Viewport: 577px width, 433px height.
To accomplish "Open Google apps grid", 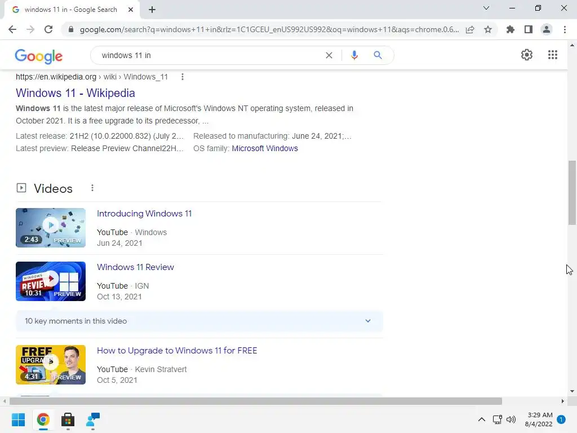I will point(553,55).
